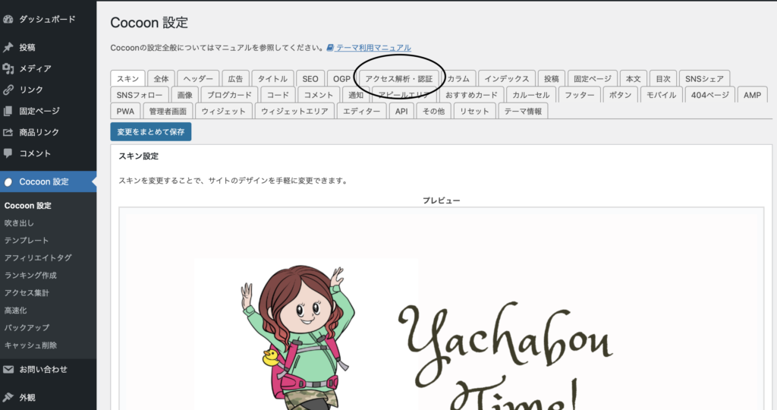Open the おすすめカード tab
Image resolution: width=777 pixels, height=410 pixels.
pyautogui.click(x=471, y=95)
